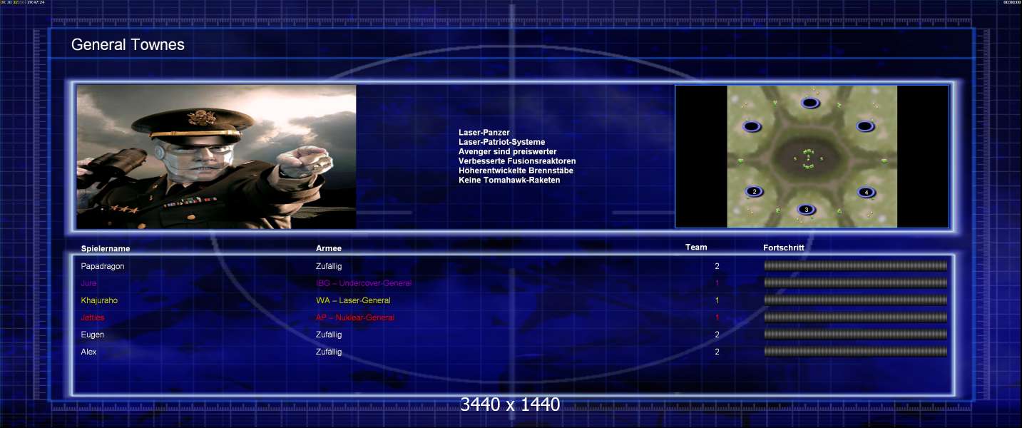
Task: Click team number in Eugen's row
Action: coord(717,335)
